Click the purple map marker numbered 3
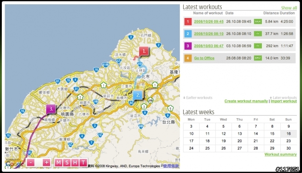 [51, 109]
